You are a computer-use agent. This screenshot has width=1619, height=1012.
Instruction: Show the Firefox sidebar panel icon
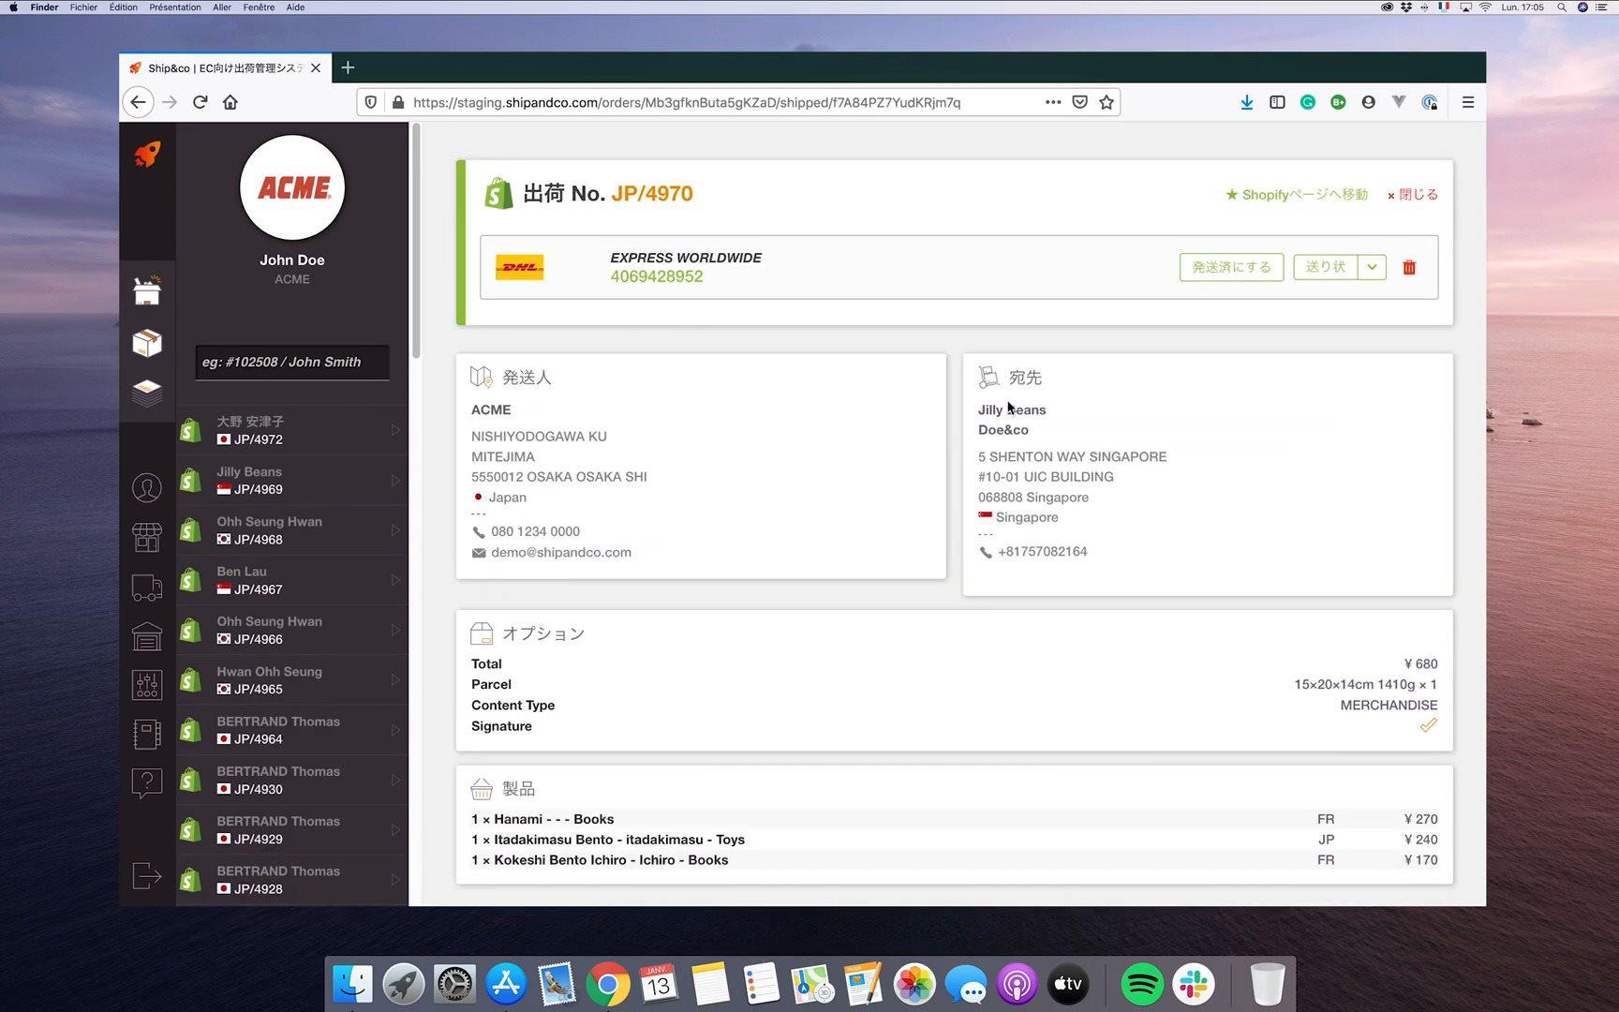click(x=1277, y=102)
